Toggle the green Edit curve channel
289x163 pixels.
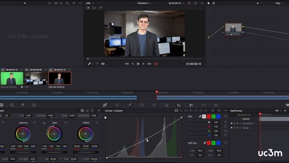(x=214, y=116)
